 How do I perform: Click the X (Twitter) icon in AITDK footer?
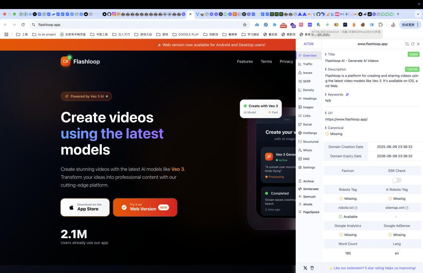coord(305,268)
